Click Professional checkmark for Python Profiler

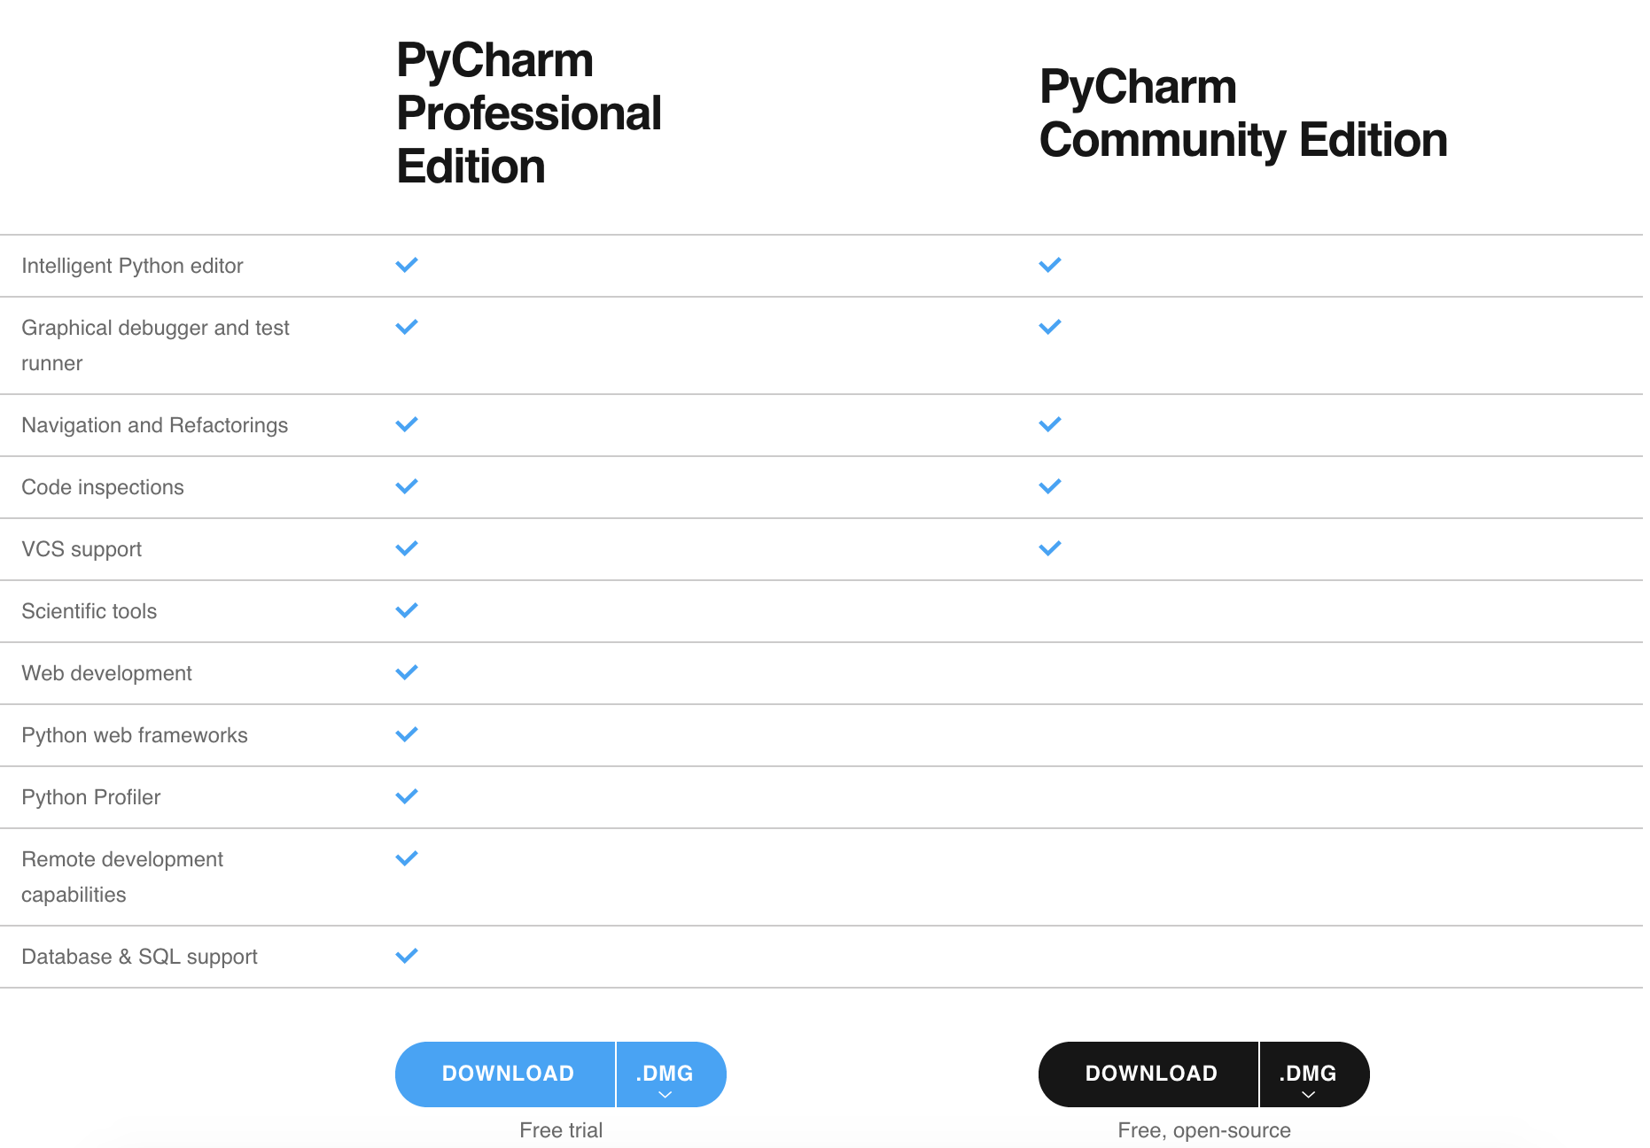(x=407, y=796)
